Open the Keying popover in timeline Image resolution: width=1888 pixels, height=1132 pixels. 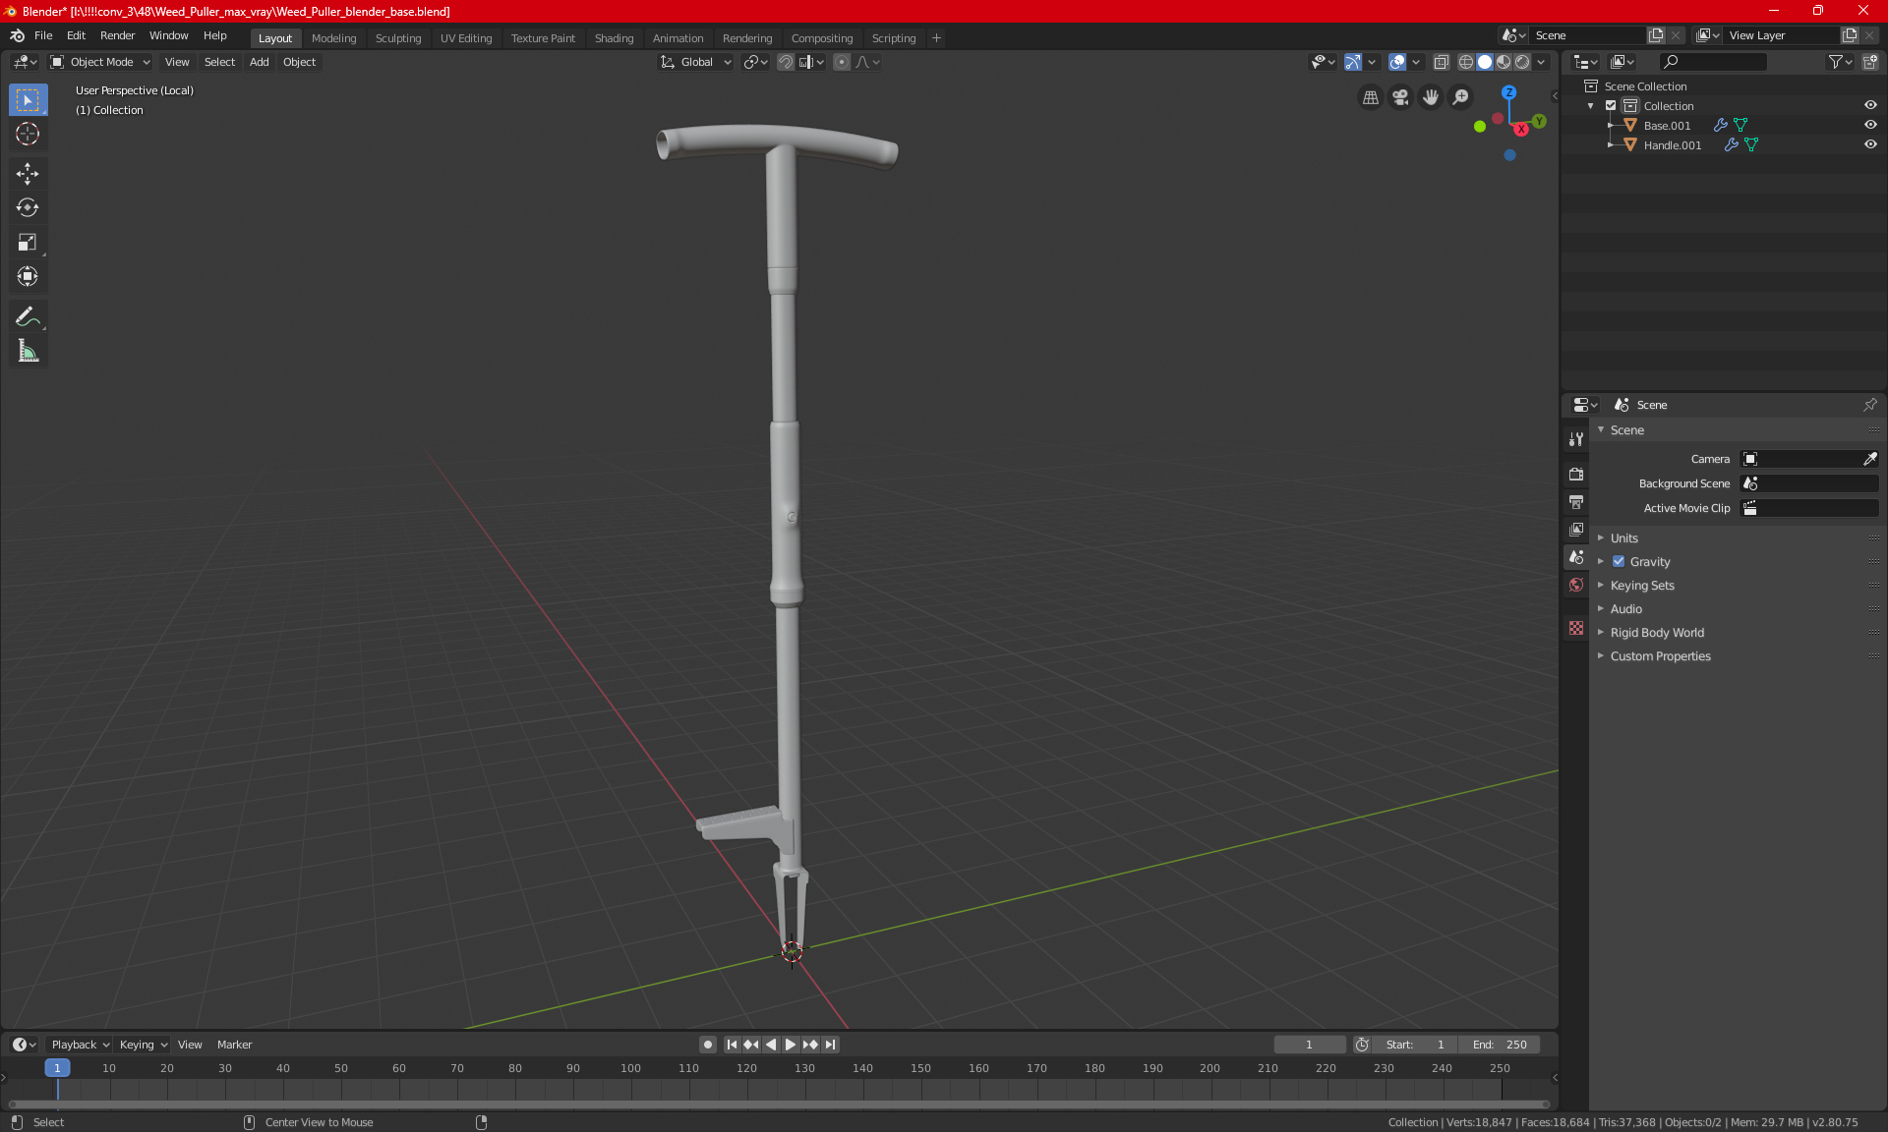[x=143, y=1045]
